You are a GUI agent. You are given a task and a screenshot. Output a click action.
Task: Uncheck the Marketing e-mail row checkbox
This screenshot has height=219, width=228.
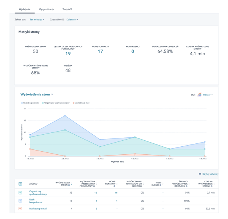click(x=20, y=209)
